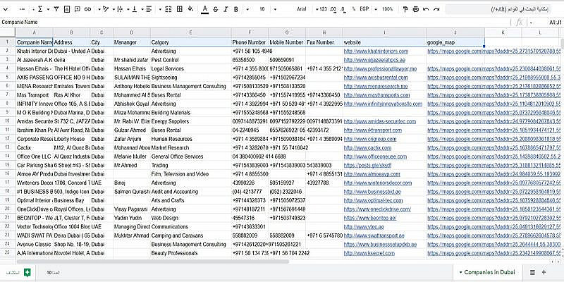
Task: Open the www.axisbusrental.com link
Action: pyautogui.click(x=376, y=78)
